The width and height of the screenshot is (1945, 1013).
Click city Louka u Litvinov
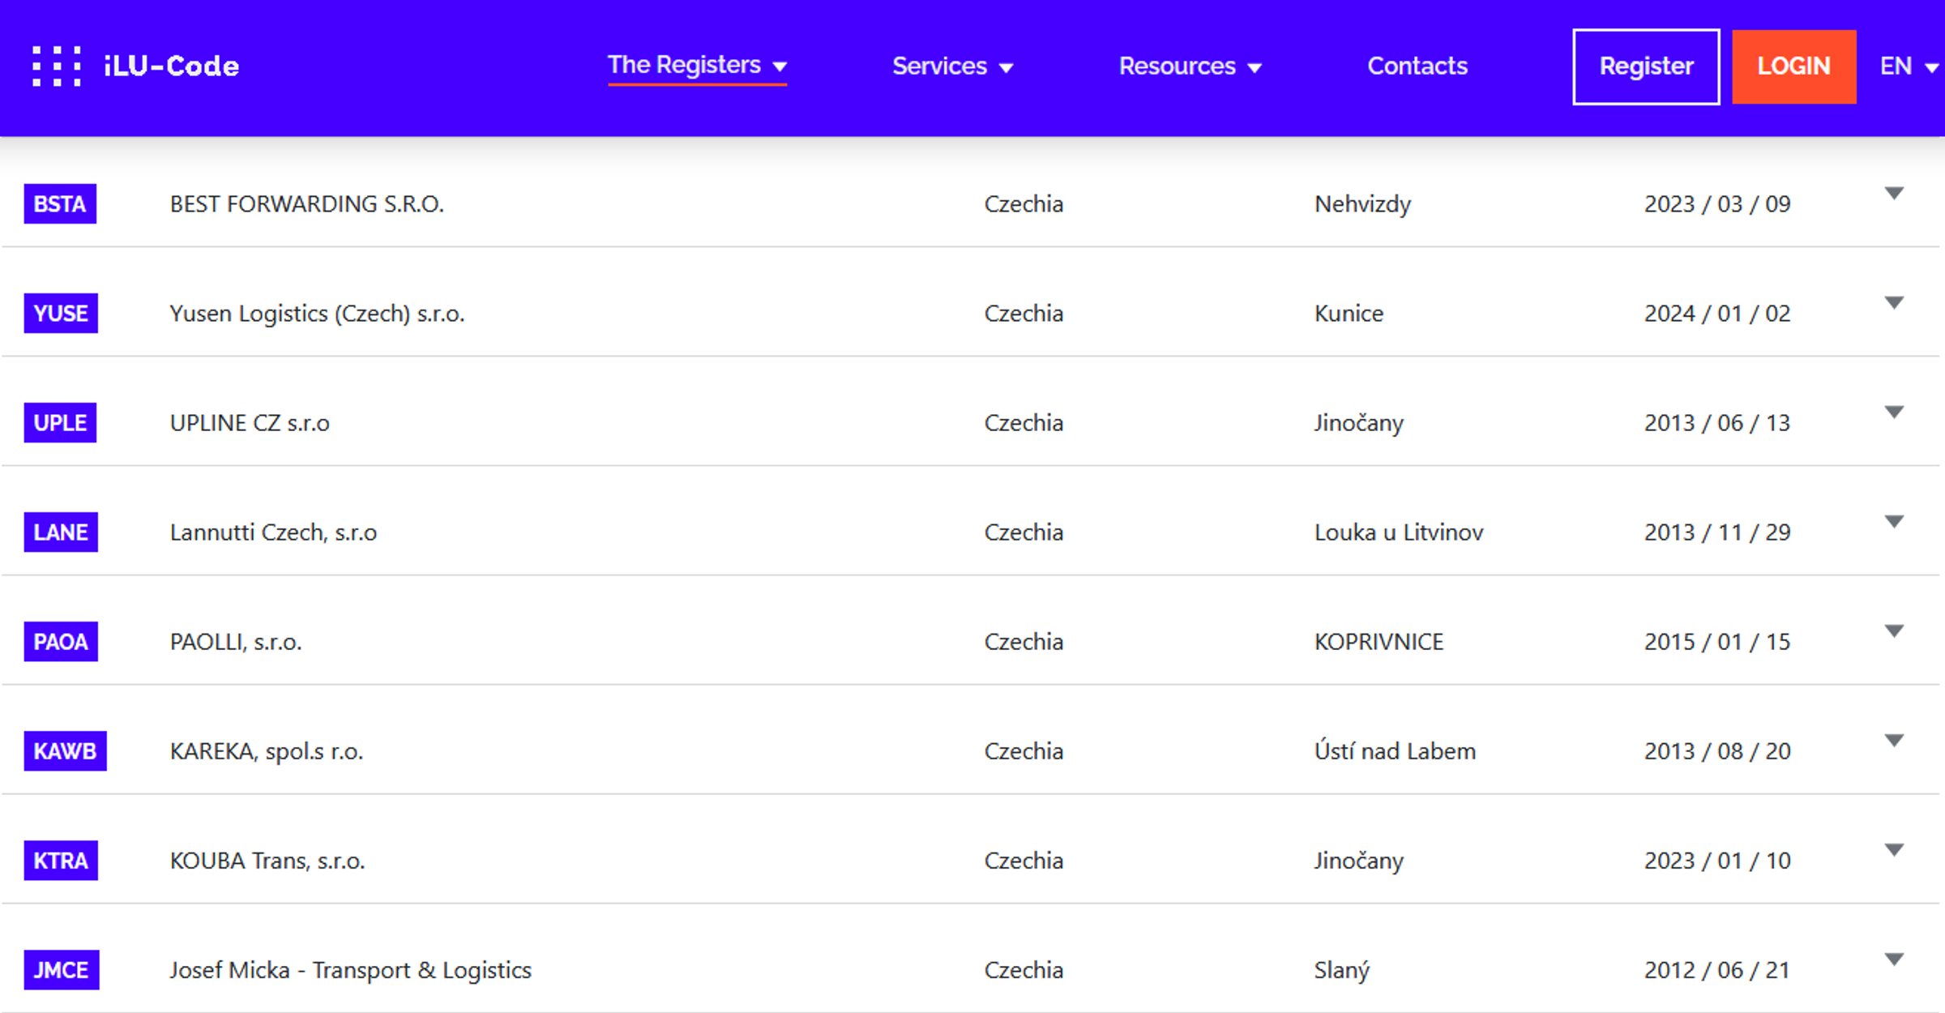[1399, 532]
